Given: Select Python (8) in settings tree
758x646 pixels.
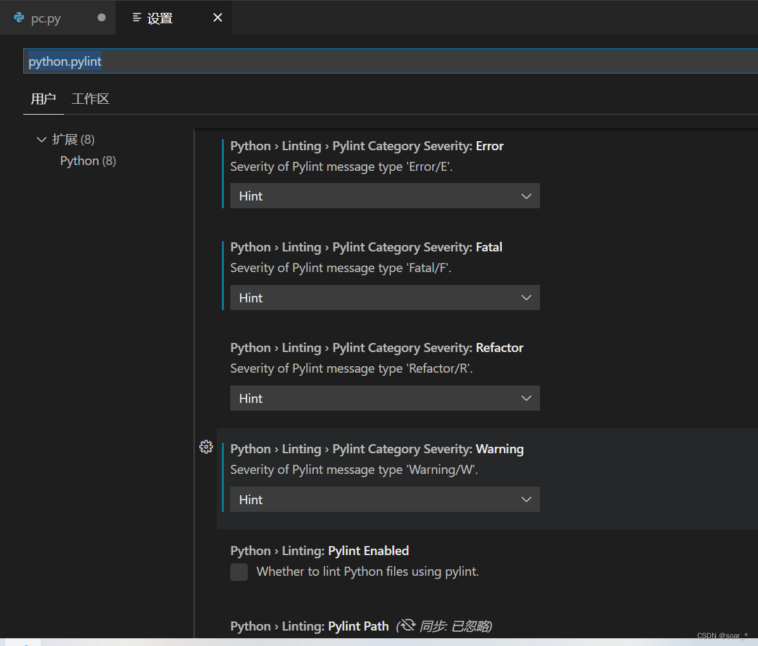Looking at the screenshot, I should 88,161.
